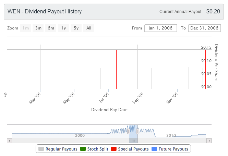Toggle Regular Payouts legend series

pos(58,149)
